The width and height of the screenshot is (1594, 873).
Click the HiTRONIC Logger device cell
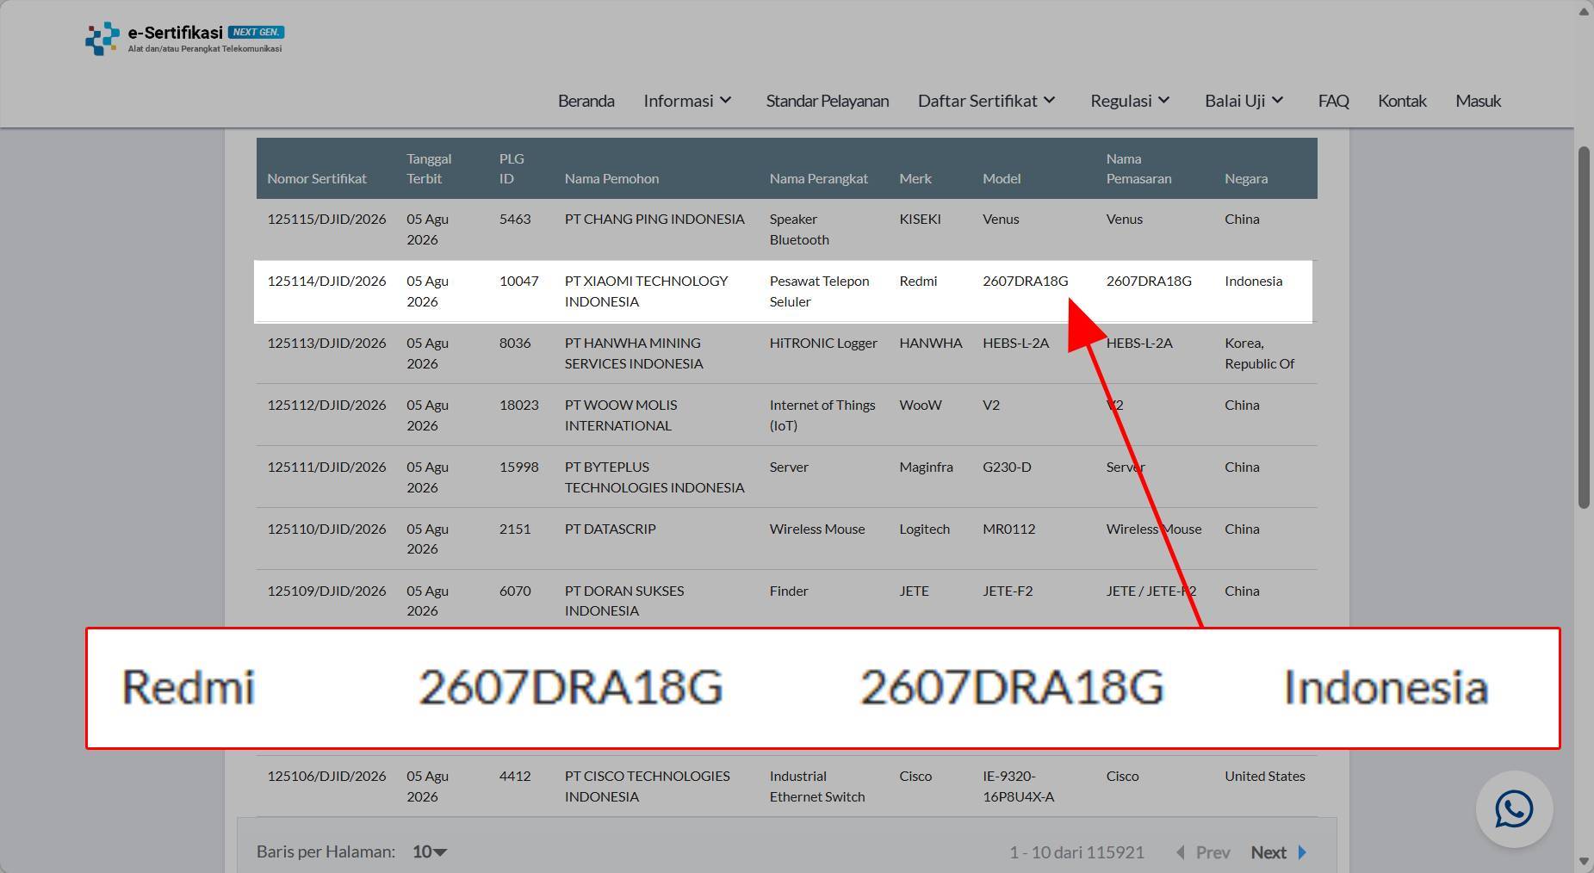(823, 343)
